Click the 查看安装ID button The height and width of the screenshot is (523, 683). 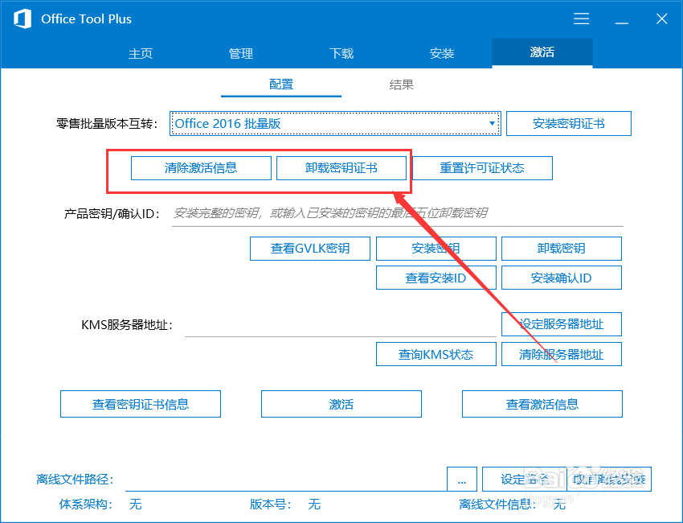436,278
